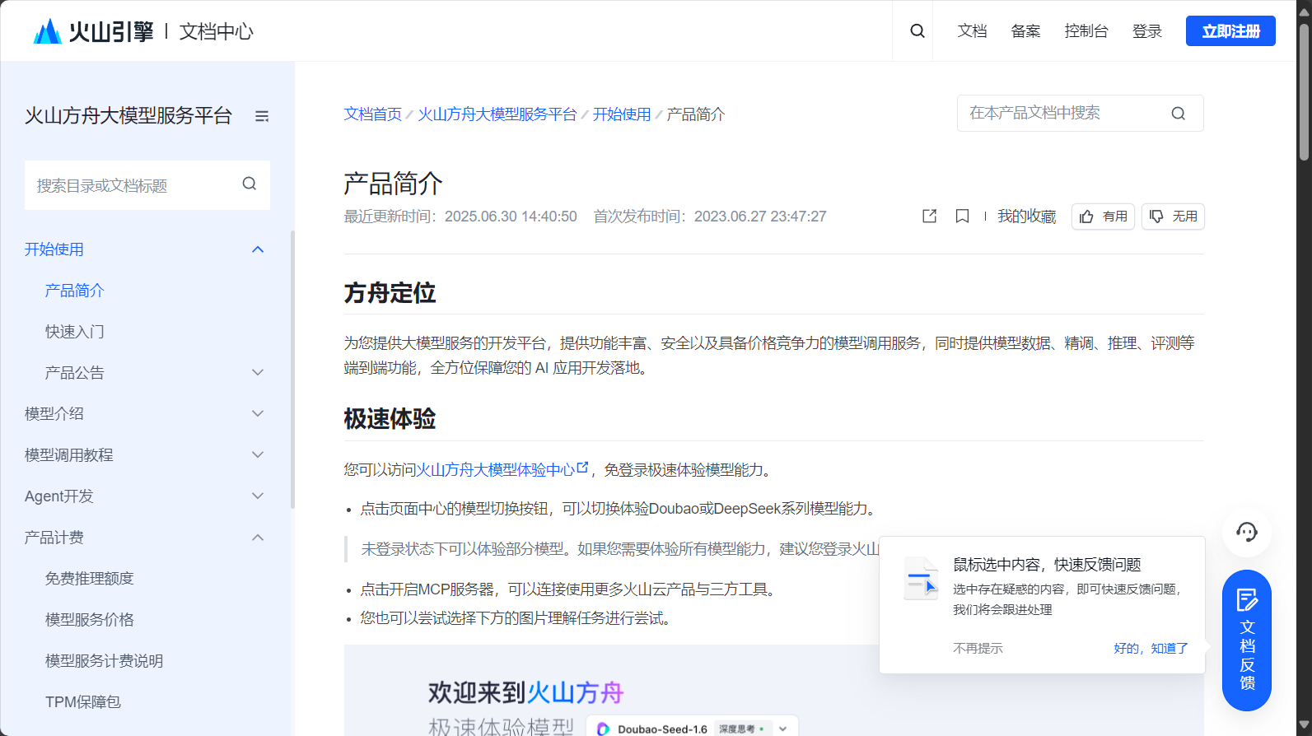Focus the 搜索目录或文档标题 search field
The width and height of the screenshot is (1312, 736).
click(147, 185)
